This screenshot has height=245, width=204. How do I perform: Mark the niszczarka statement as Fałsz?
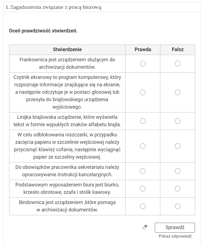178,146
